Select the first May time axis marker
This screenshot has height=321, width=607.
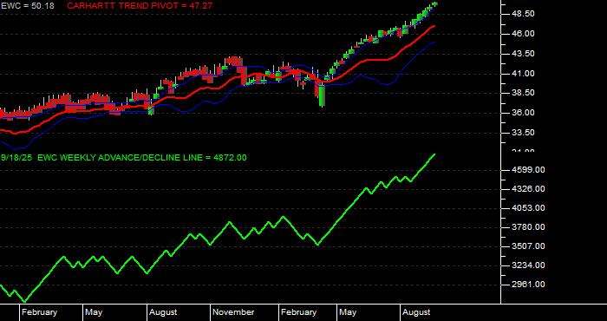coord(94,312)
